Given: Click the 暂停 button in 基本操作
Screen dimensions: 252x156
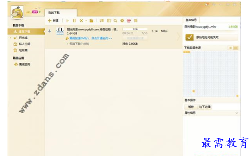Looking at the screenshot, I should click(191, 107).
